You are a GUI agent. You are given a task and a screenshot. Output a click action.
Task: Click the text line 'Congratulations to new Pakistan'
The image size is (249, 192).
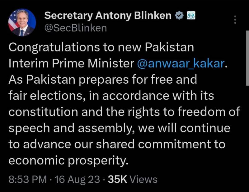point(101,48)
